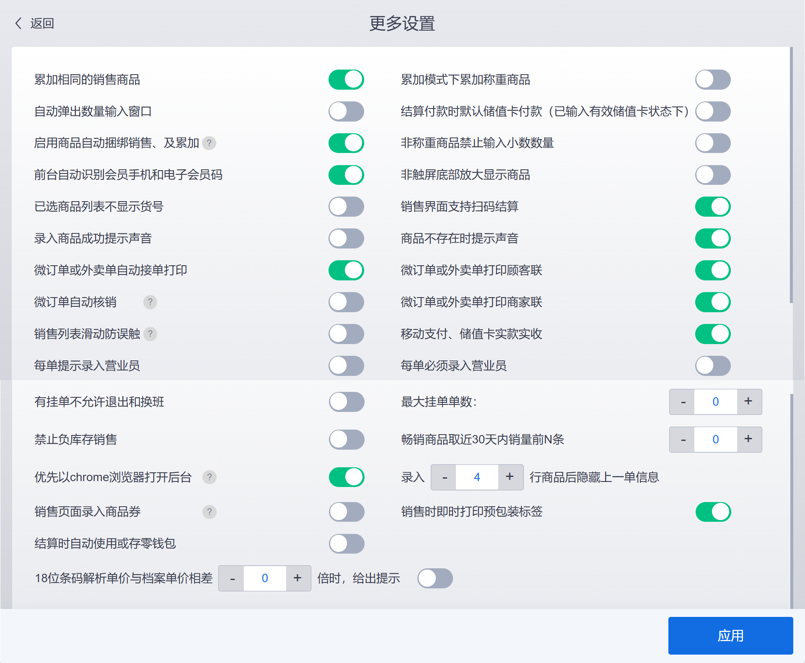Enable 每单必须录入营业员 toggle

713,366
